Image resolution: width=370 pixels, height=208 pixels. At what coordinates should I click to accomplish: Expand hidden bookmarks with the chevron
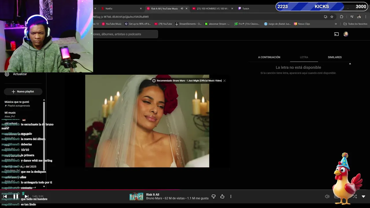(336, 24)
